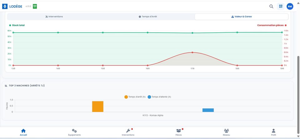The height and width of the screenshot is (139, 300).
Task: Click the green stock point on 13/9
Action: [13, 33]
